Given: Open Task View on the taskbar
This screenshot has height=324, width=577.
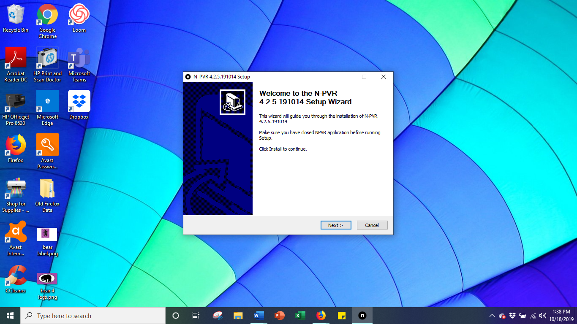Looking at the screenshot, I should [x=196, y=316].
